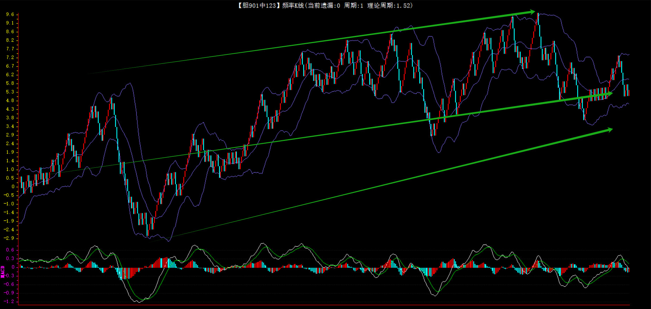
Task: Click the 当前遗漏:0 text in the title
Action: click(324, 6)
